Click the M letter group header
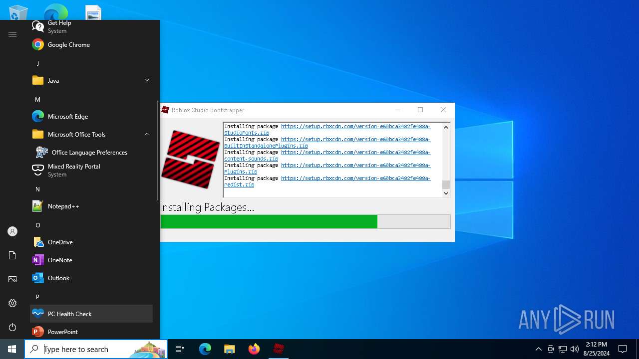The image size is (639, 359). click(x=91, y=99)
